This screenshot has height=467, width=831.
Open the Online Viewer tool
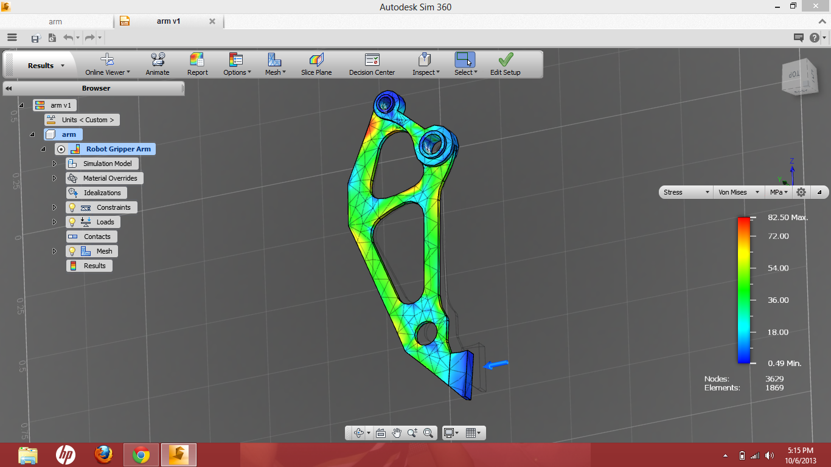[x=107, y=64]
